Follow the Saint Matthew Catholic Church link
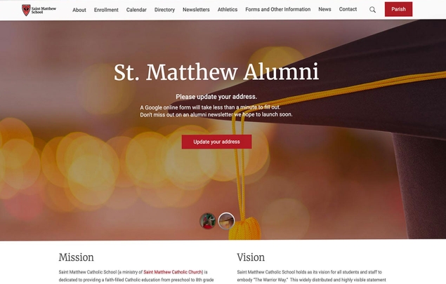This screenshot has width=446, height=284. click(x=173, y=272)
